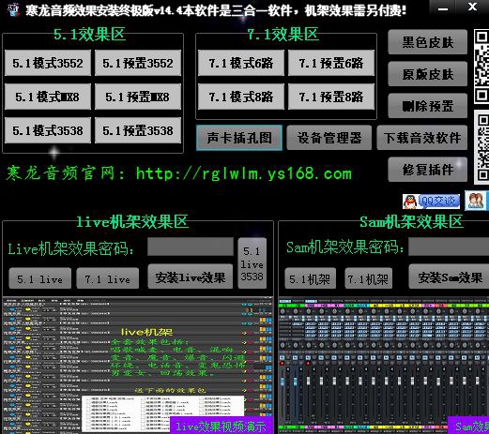Open the official site link rglwlm.ys168.com
Viewport: 489px width, 434px height.
(x=244, y=173)
